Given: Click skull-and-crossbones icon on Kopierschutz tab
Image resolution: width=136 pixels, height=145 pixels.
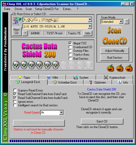Looking at the screenshot, I should tap(106, 77).
